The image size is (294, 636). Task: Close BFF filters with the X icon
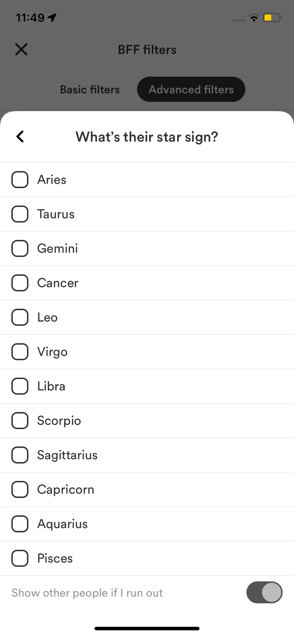(x=21, y=49)
